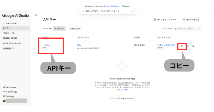The width and height of the screenshot is (214, 112).
Task: Go back to Dashboard
Action: (x=10, y=24)
